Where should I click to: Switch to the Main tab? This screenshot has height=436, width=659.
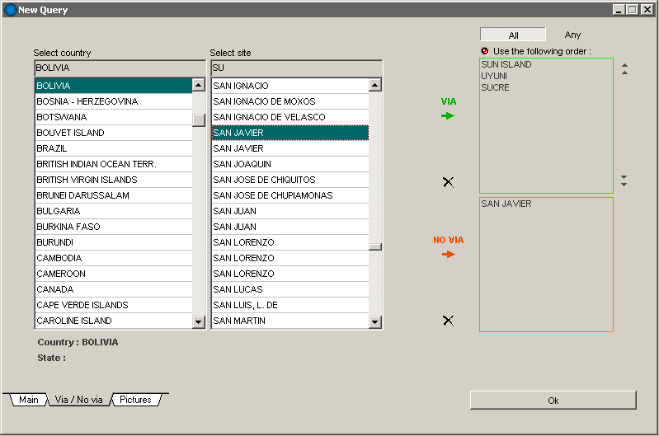[x=28, y=400]
